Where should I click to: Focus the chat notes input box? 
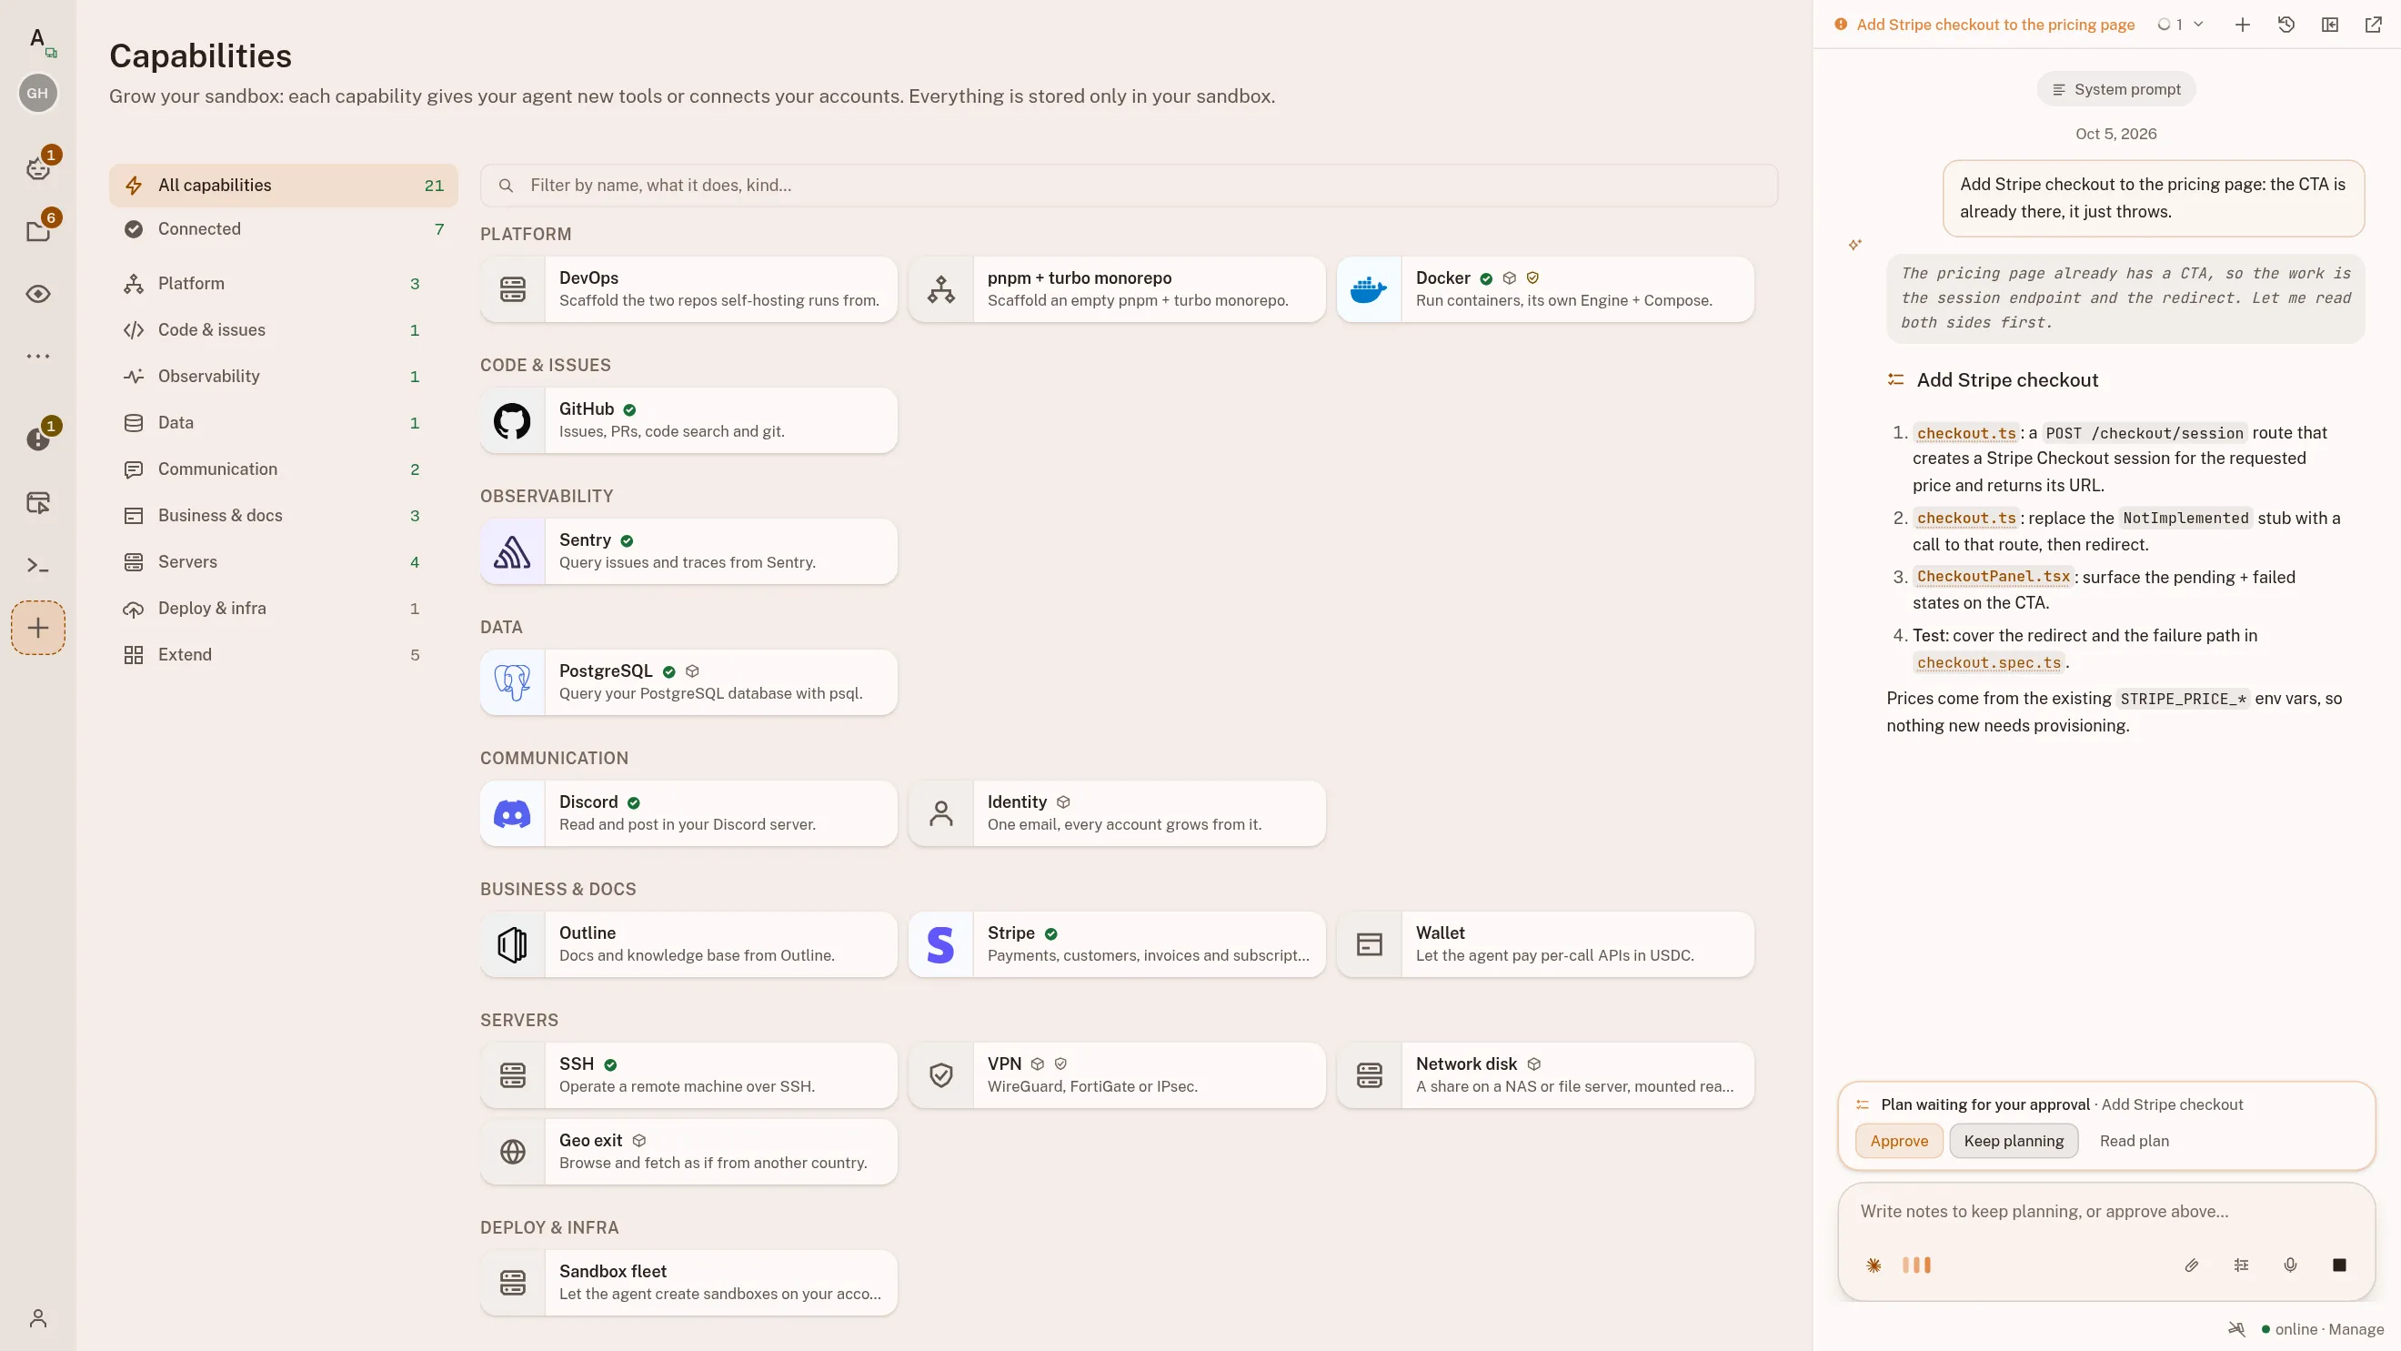tap(2105, 1212)
